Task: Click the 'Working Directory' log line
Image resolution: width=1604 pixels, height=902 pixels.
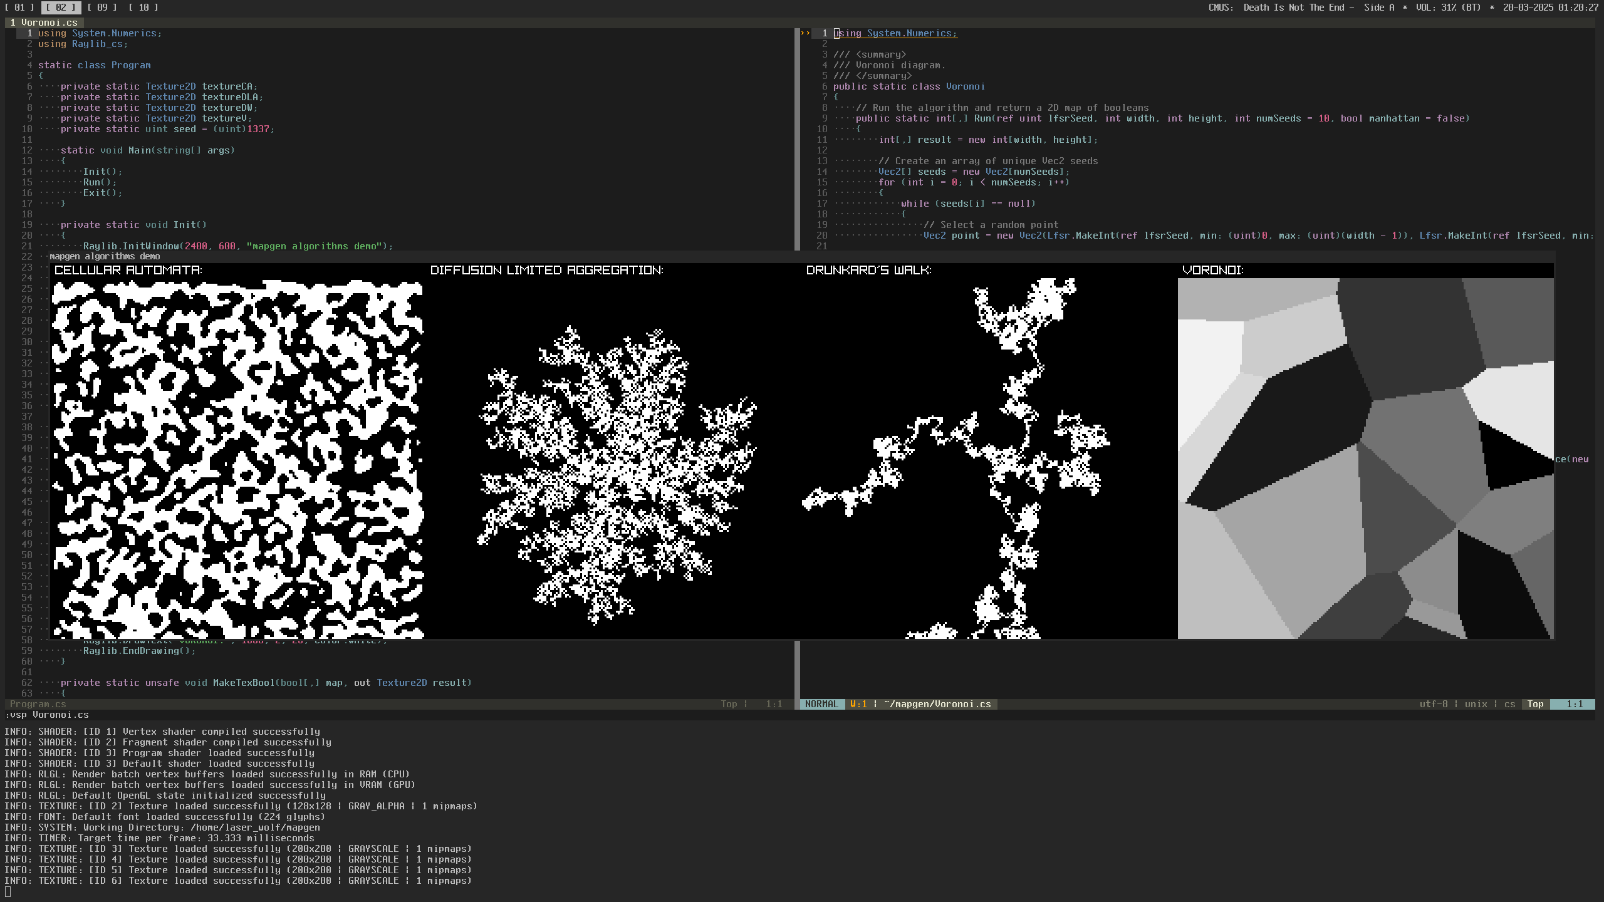Action: pyautogui.click(x=162, y=827)
